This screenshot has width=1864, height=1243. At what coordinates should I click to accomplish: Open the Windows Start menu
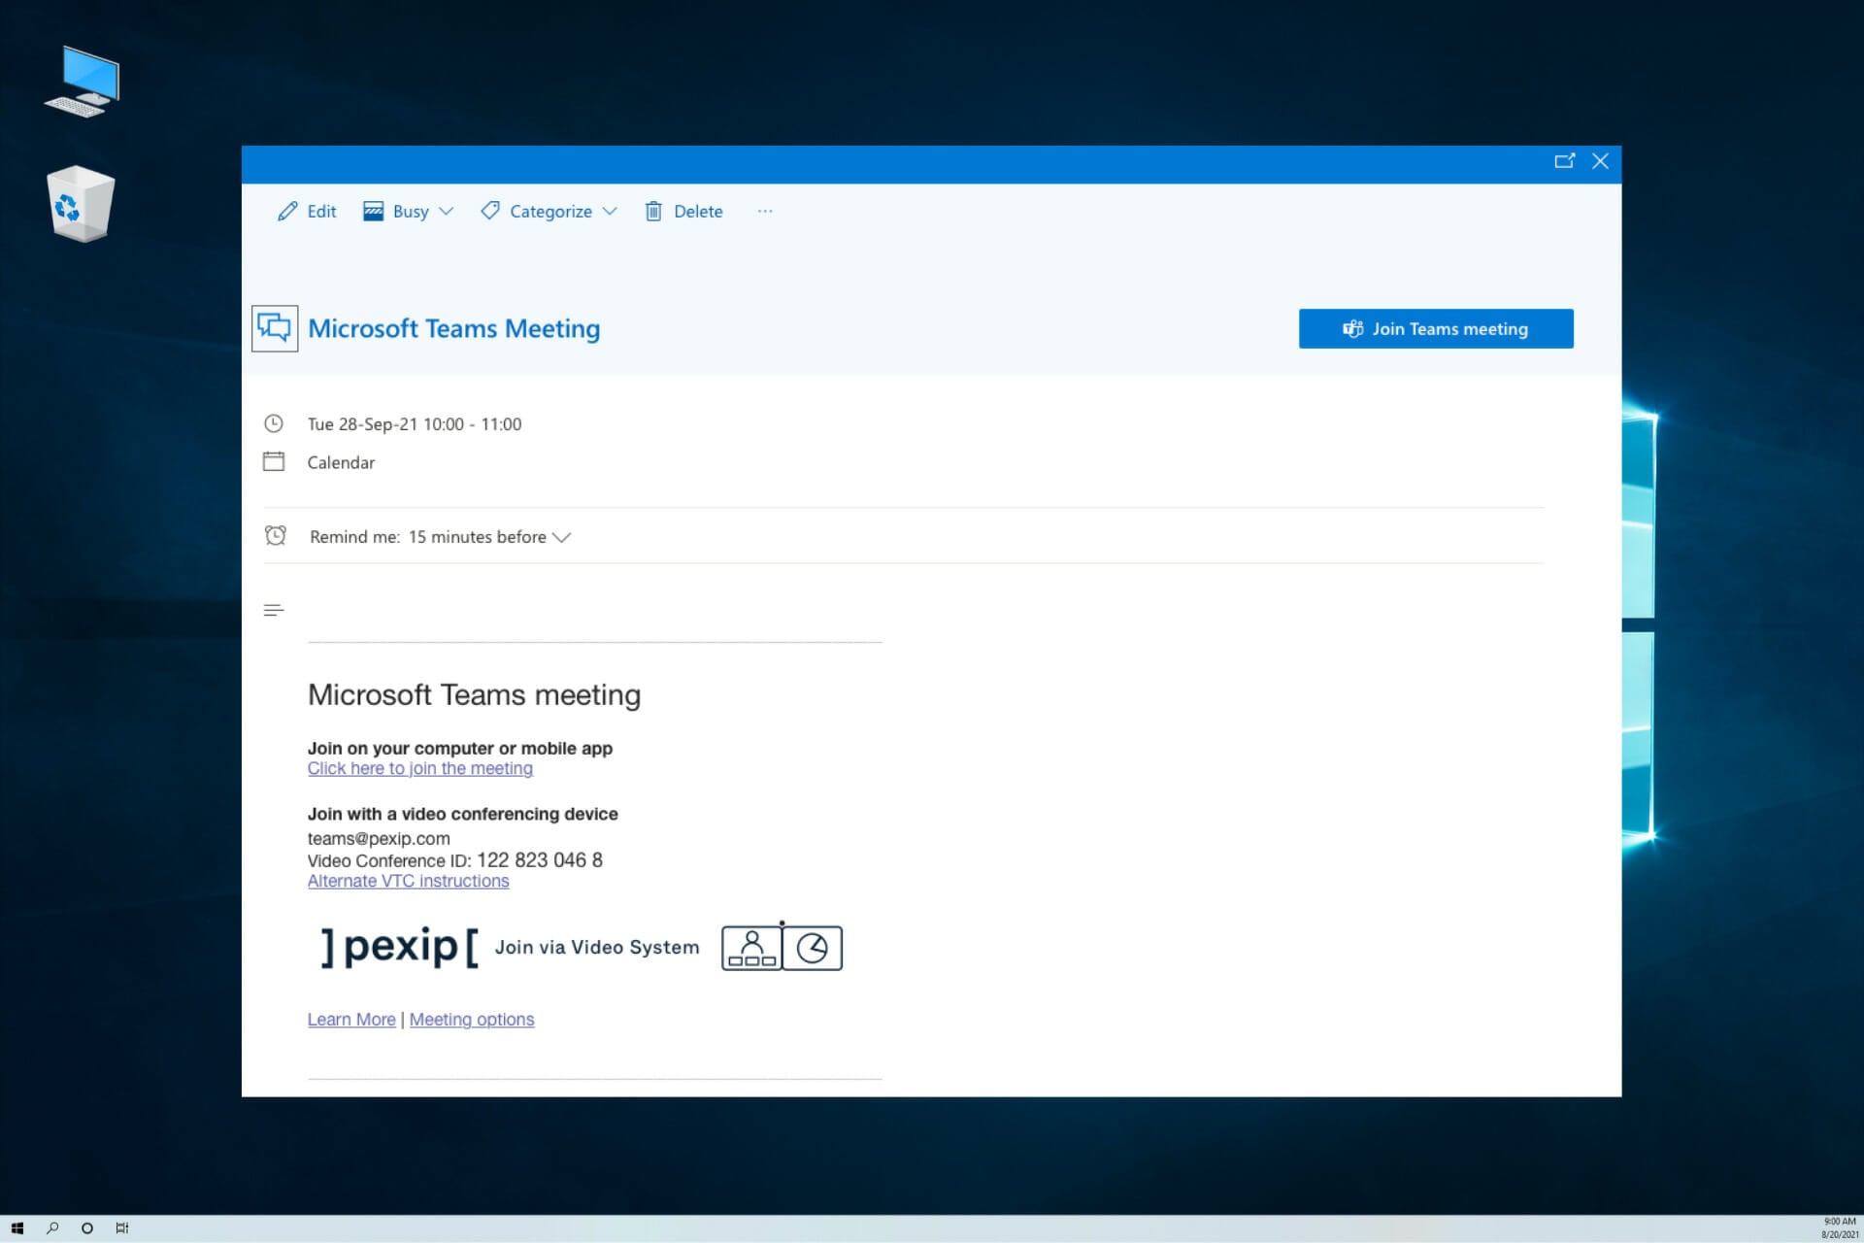pos(17,1228)
